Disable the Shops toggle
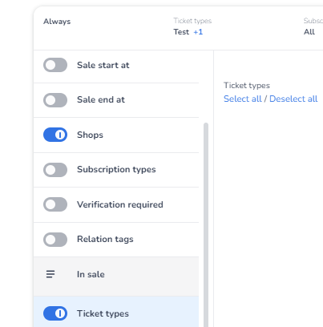323x327 pixels. 55,135
